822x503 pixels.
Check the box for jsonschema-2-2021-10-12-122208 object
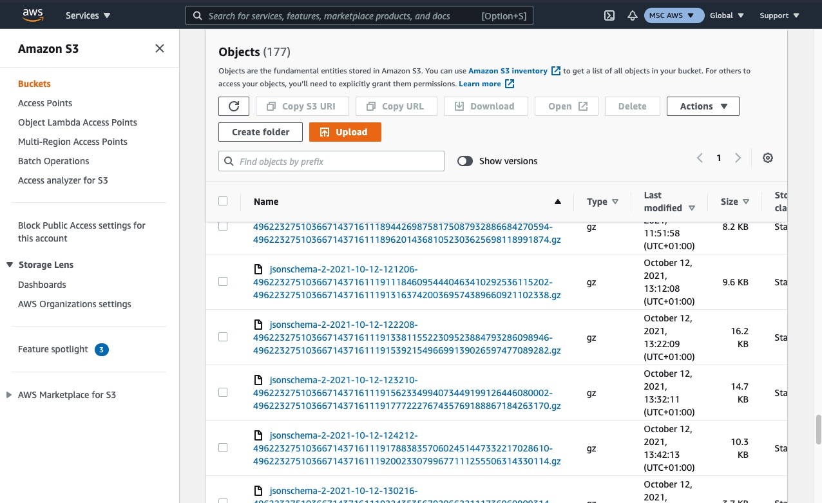coord(223,337)
